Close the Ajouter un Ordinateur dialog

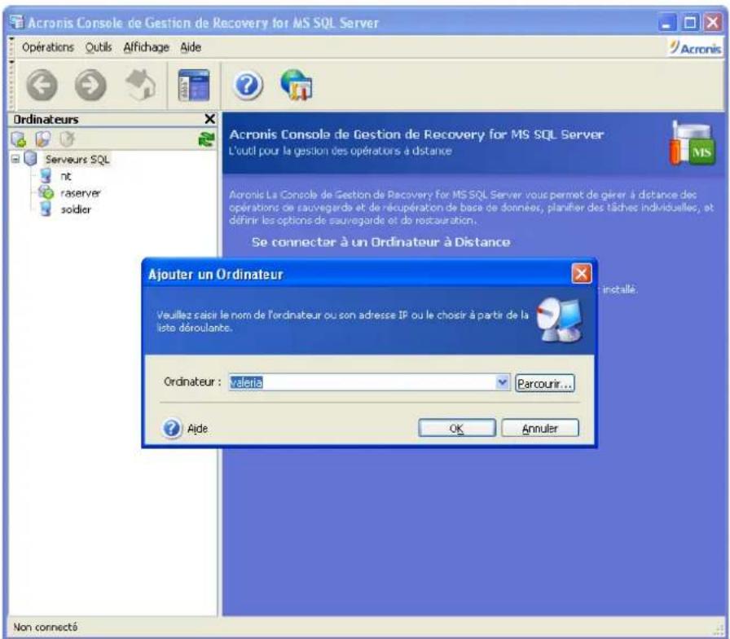coord(582,274)
